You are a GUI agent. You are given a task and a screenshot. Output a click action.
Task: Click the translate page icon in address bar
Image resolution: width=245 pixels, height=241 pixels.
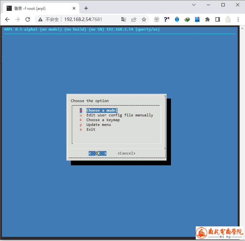tap(124, 19)
